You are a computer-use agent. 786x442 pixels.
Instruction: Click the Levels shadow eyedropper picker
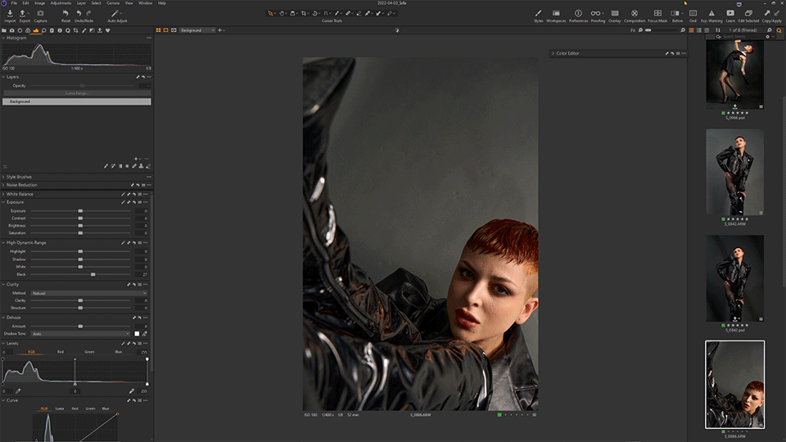pyautogui.click(x=18, y=391)
